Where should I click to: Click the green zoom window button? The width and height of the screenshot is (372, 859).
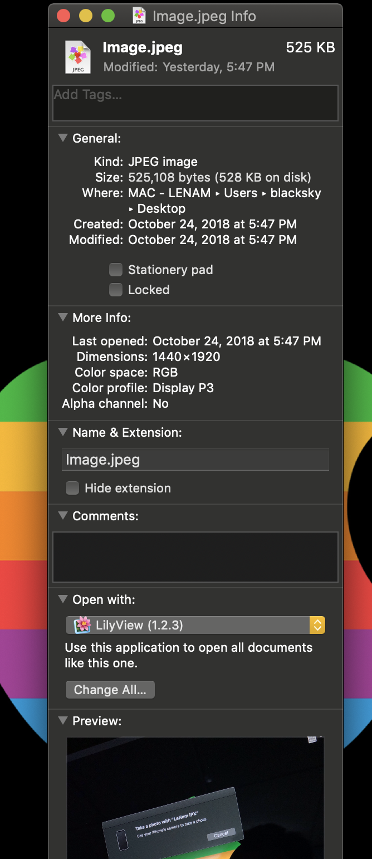[108, 16]
